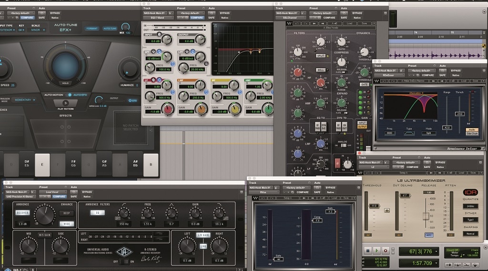Open the main counter format dropdown arrow

pyautogui.click(x=437, y=251)
